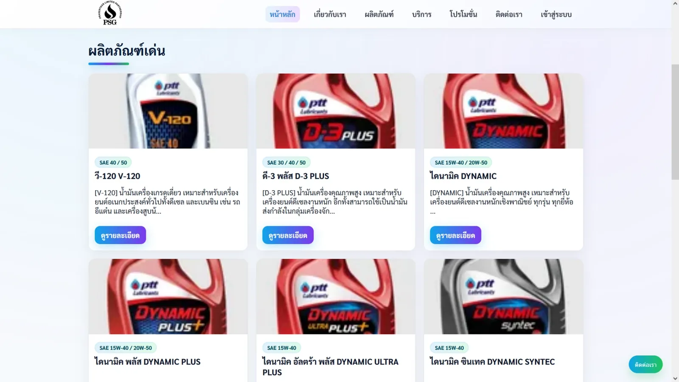Click the floating ติดต่อเรา contact button
Viewport: 679px width, 382px height.
pos(645,365)
